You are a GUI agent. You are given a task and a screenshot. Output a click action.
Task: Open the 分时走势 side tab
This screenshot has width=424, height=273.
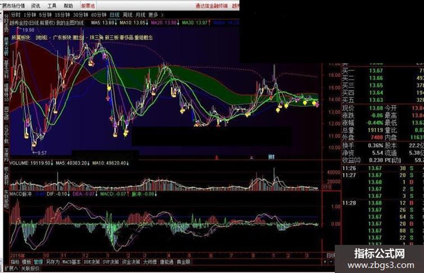(6, 23)
